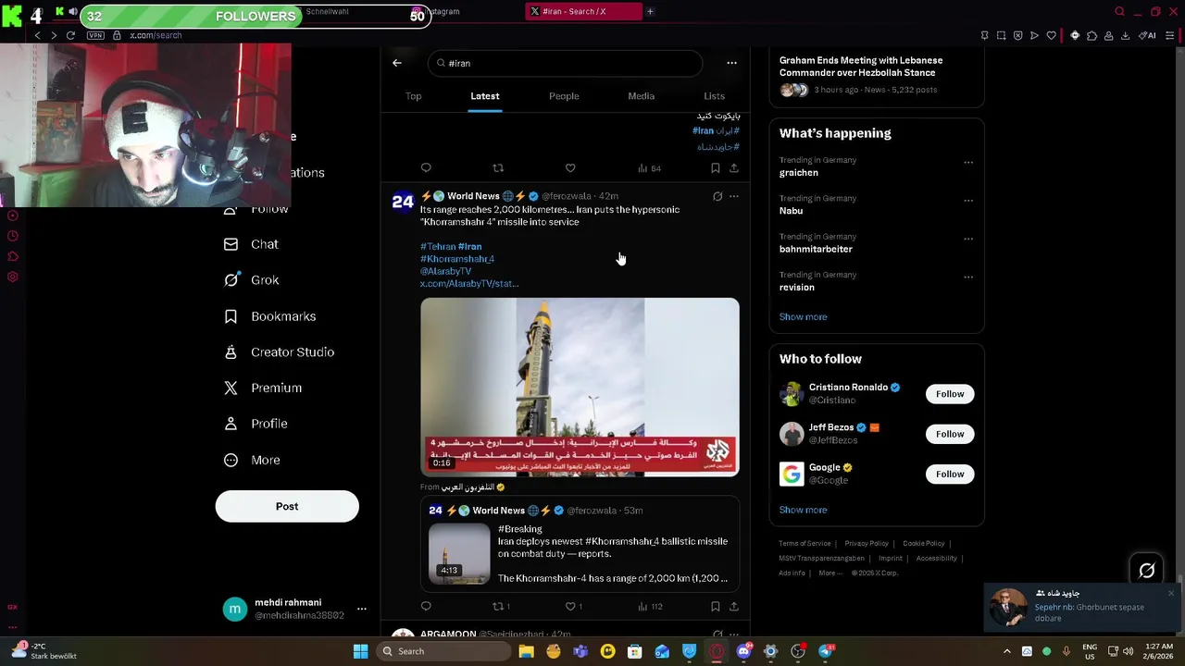The image size is (1185, 666).
Task: Go to Profile in the sidebar
Action: (x=256, y=424)
